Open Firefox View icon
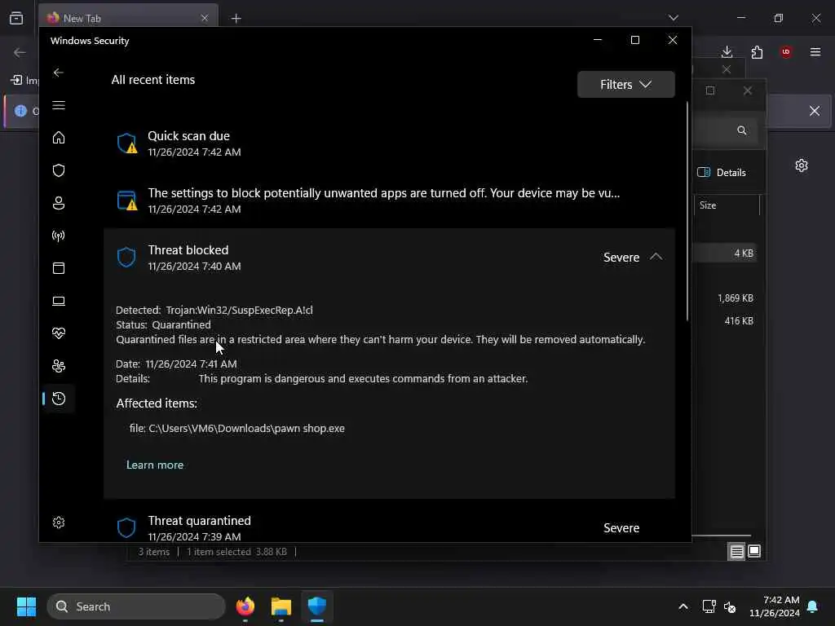835x626 pixels. click(16, 18)
